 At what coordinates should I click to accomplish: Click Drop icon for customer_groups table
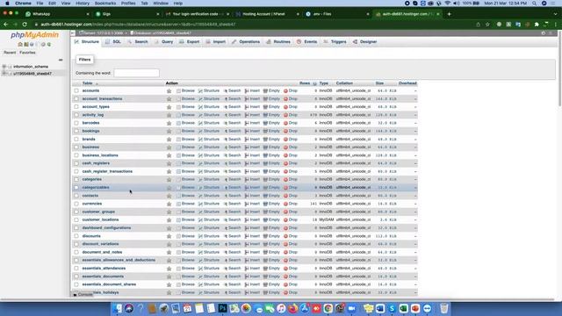[285, 212]
